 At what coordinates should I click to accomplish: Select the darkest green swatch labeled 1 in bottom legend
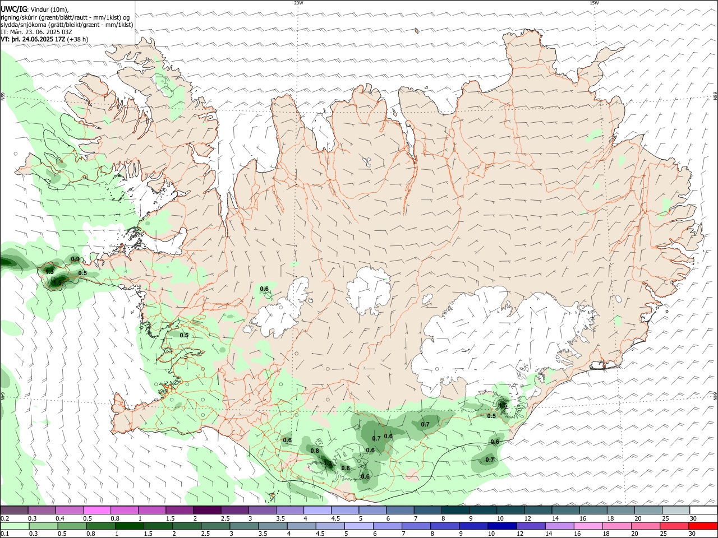130,526
